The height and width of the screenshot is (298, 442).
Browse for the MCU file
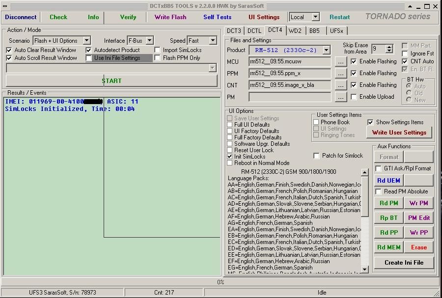point(340,62)
